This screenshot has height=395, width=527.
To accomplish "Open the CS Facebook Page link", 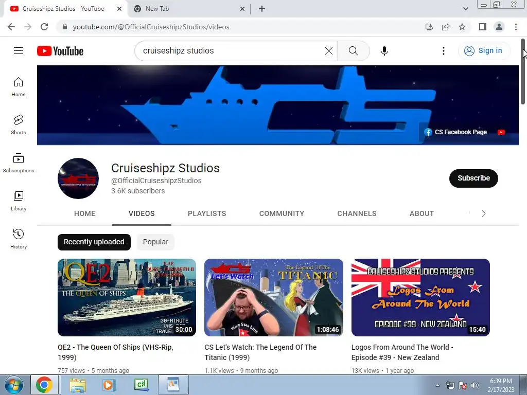I will tap(455, 132).
